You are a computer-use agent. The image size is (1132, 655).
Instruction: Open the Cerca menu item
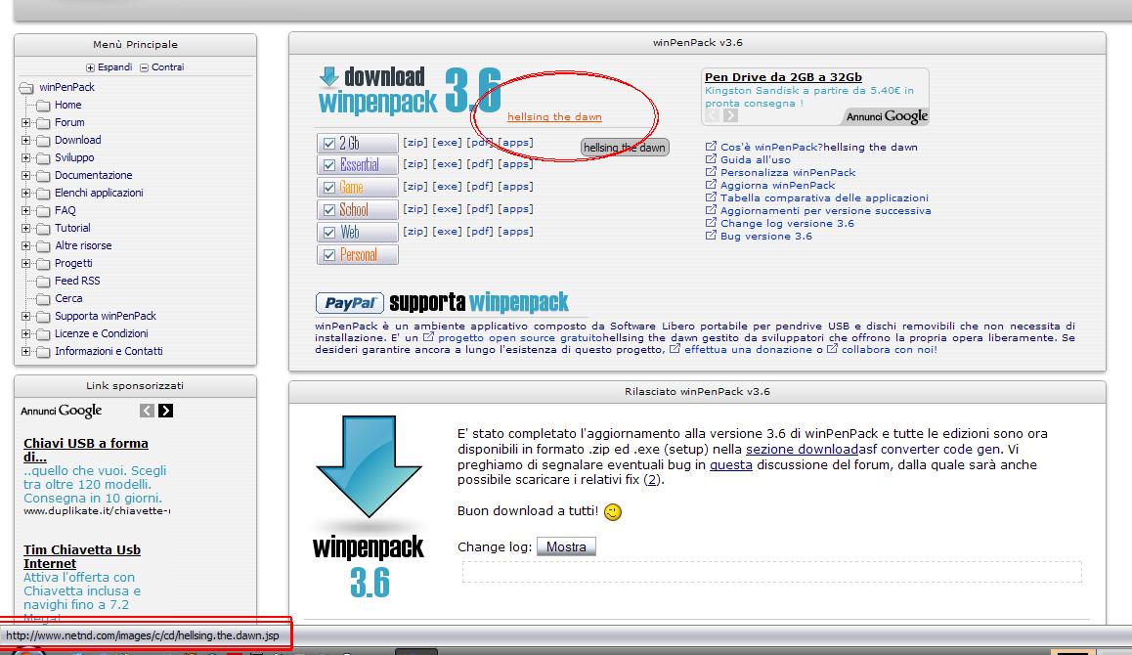pos(68,299)
